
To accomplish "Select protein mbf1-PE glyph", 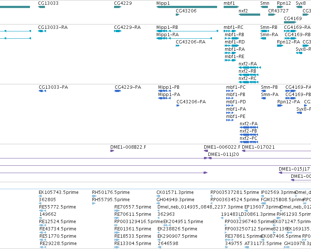I will 230,120.
